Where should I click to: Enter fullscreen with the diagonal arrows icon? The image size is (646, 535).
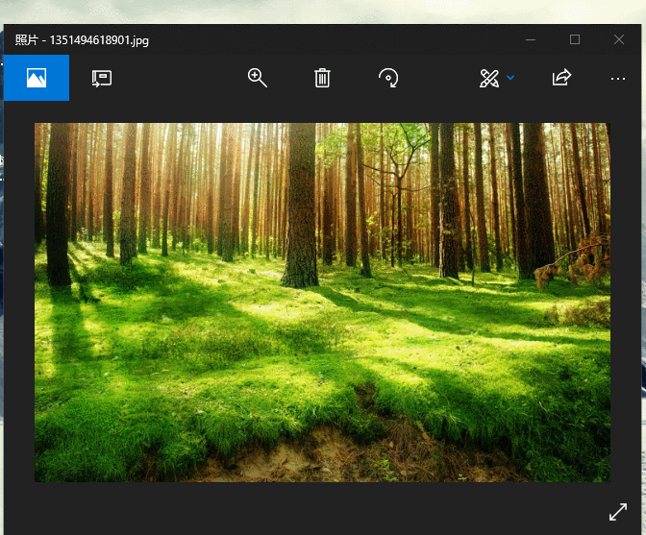click(618, 512)
